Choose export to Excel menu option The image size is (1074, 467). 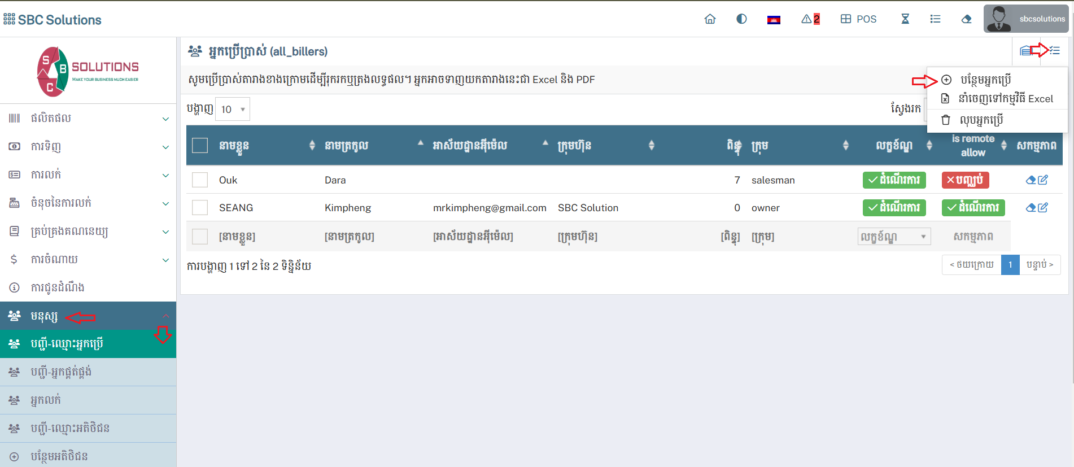(x=1005, y=99)
